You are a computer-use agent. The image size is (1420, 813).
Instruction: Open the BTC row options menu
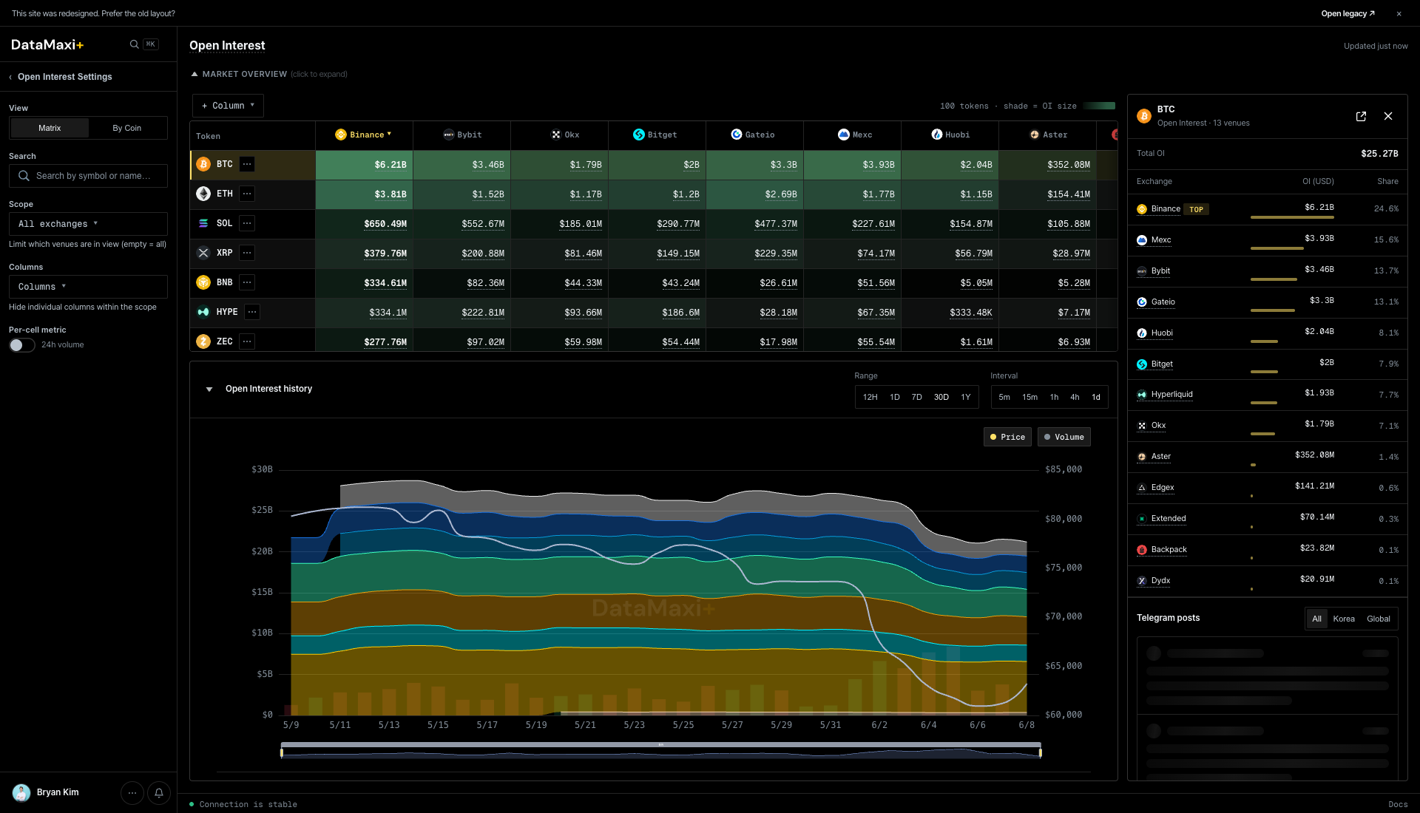[247, 164]
